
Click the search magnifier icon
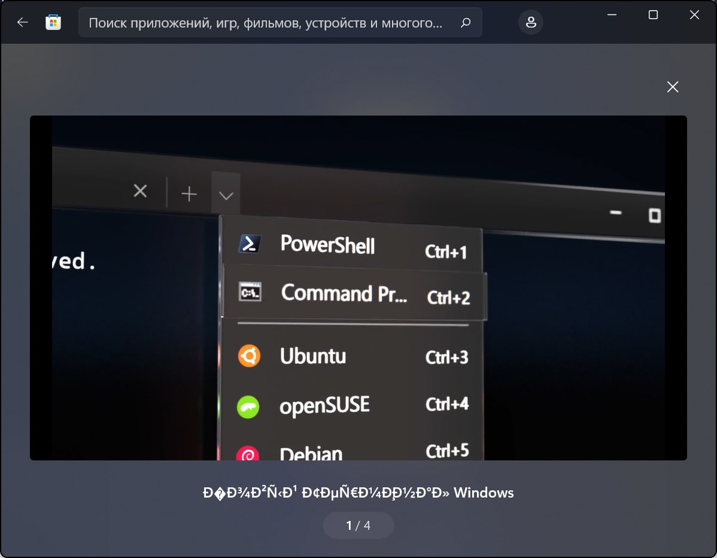point(466,22)
